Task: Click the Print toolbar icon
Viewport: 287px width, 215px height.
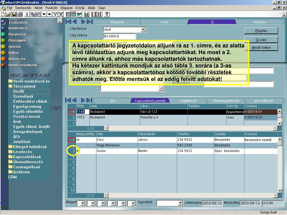Action: 20,14
